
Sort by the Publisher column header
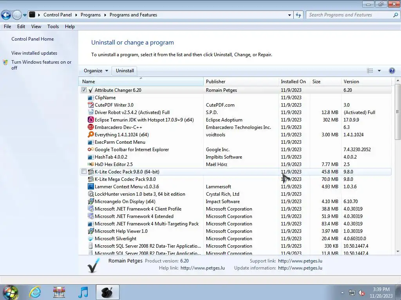tap(241, 82)
